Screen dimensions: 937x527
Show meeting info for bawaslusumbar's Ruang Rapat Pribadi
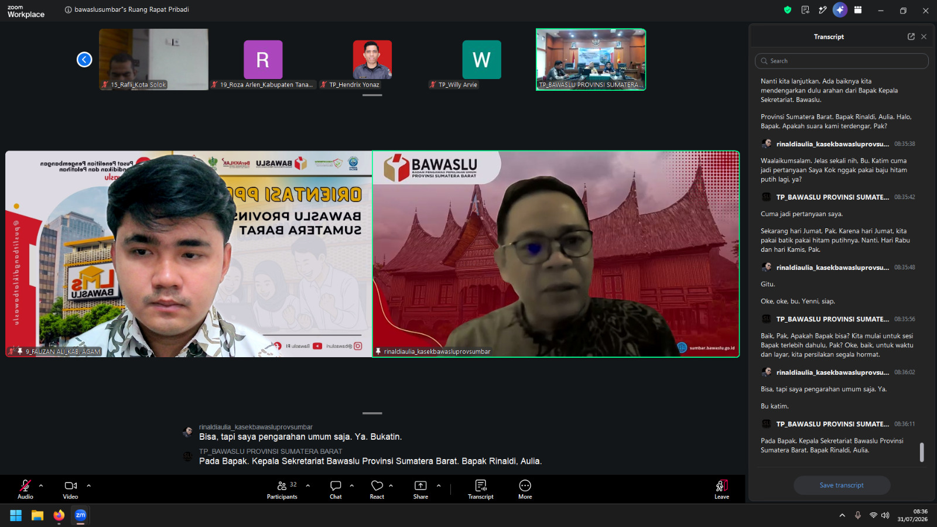69,10
